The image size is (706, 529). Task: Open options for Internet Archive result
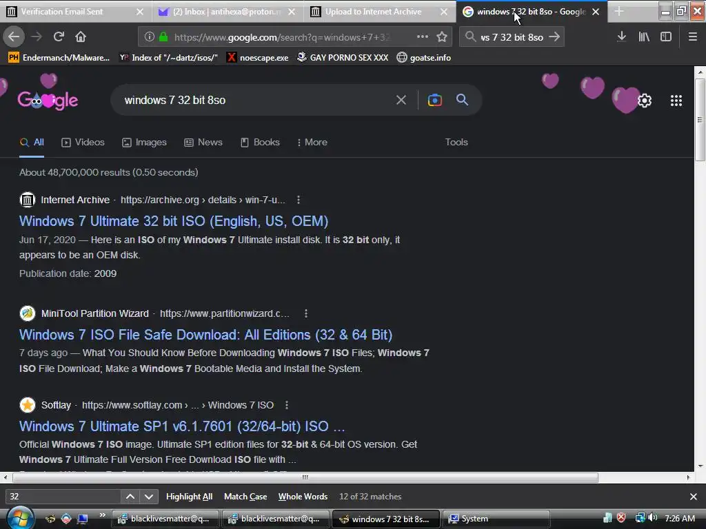[x=299, y=200]
